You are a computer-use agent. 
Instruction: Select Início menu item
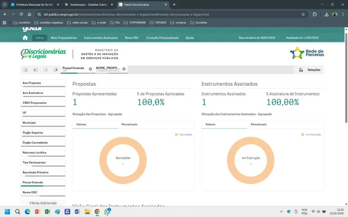[40, 38]
